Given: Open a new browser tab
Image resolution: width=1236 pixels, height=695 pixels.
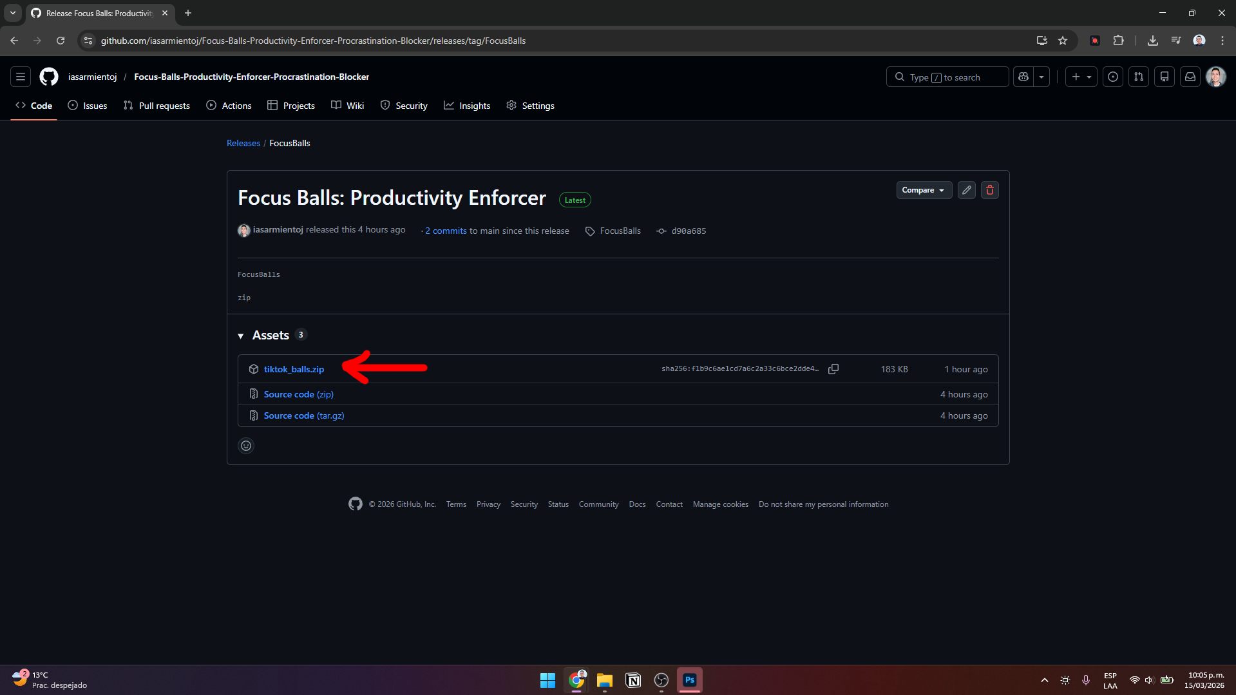Looking at the screenshot, I should tap(188, 13).
